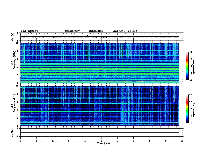
Task: Click the "ch.3(V)" axis label at bottom
Action: pos(12,132)
